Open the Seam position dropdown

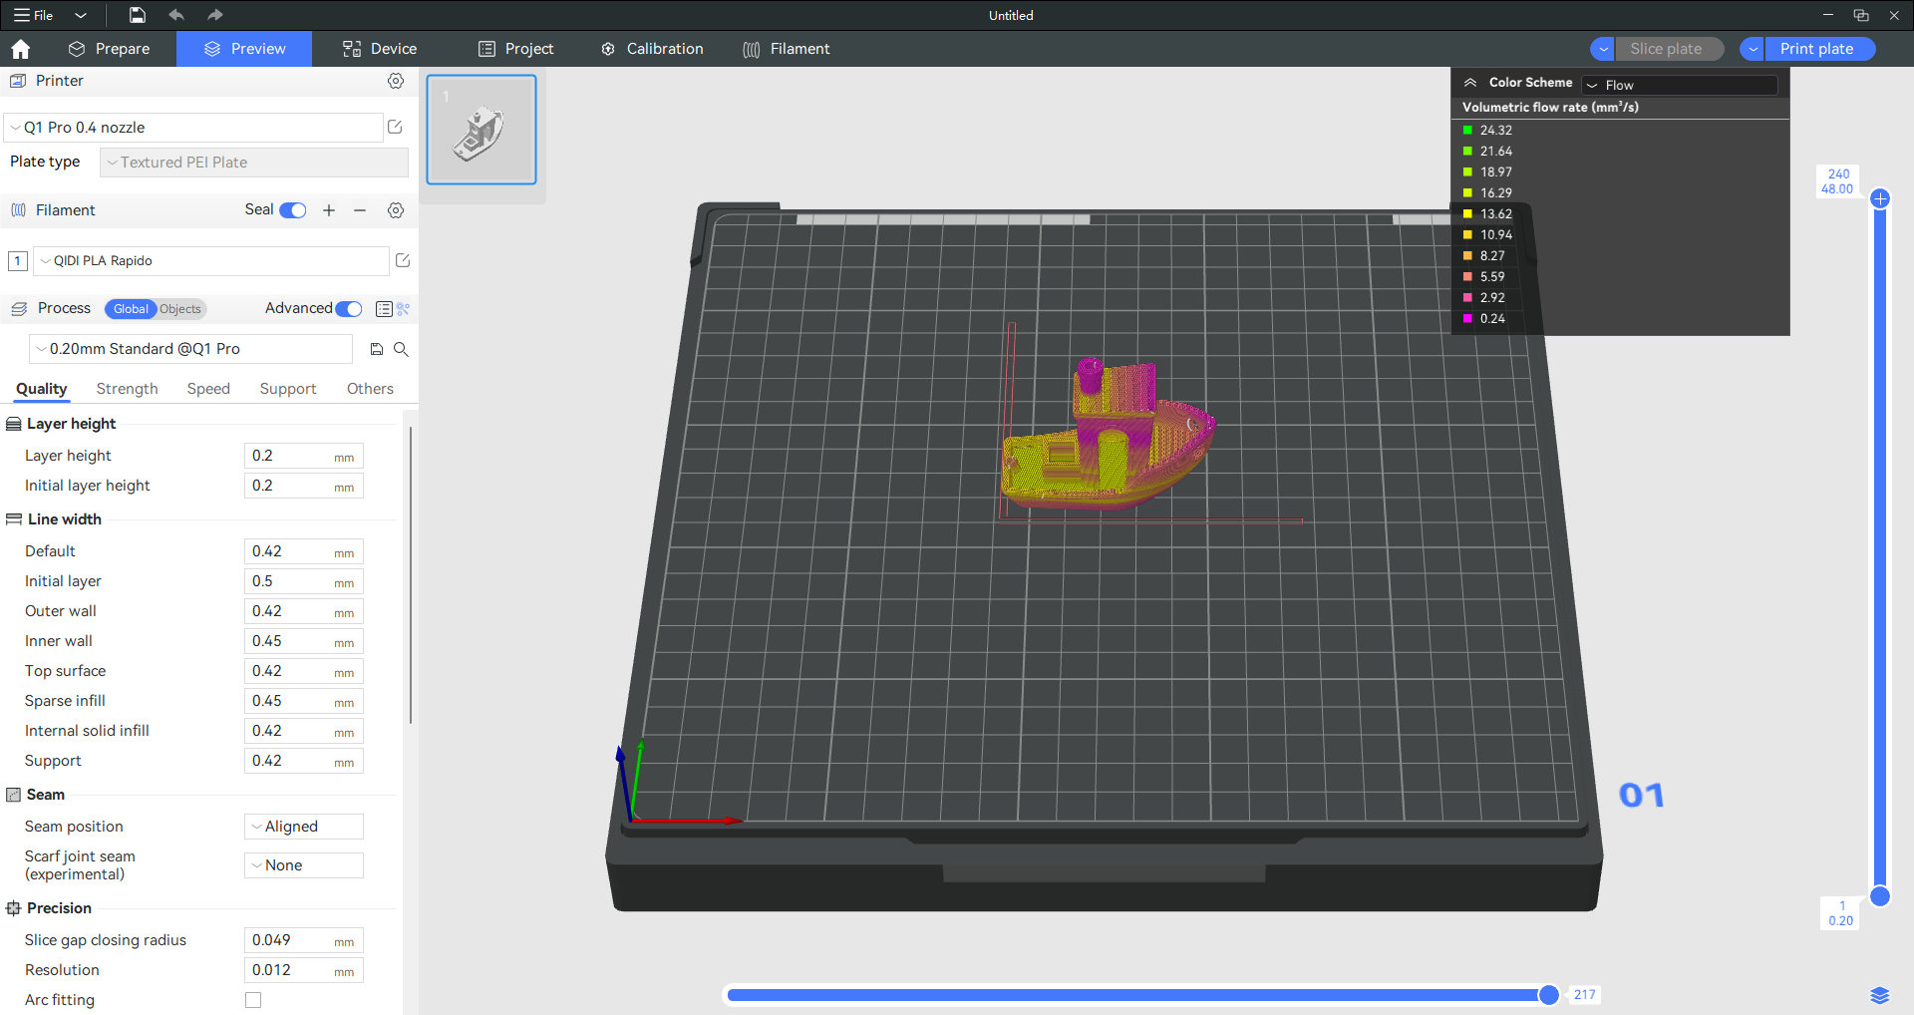coord(303,827)
